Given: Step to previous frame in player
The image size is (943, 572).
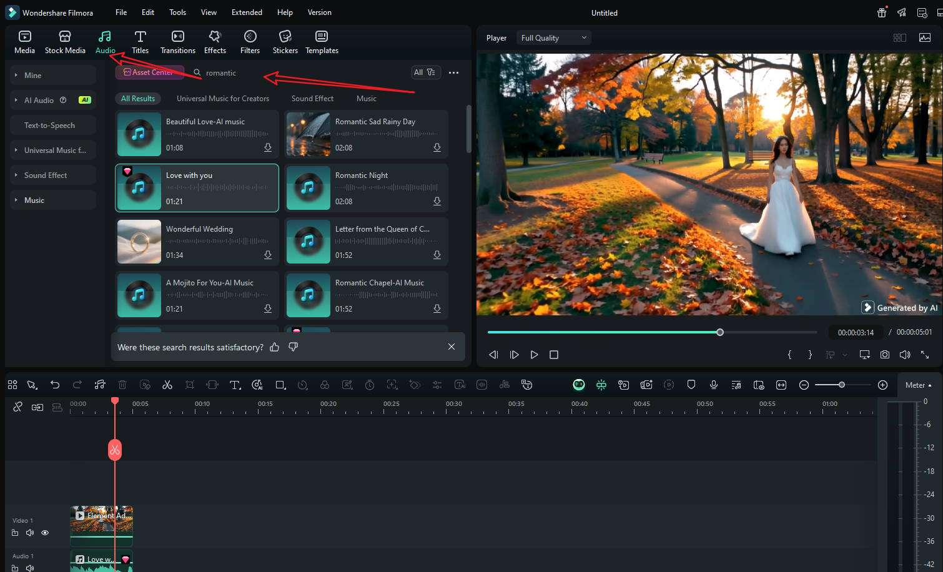Looking at the screenshot, I should (x=493, y=355).
